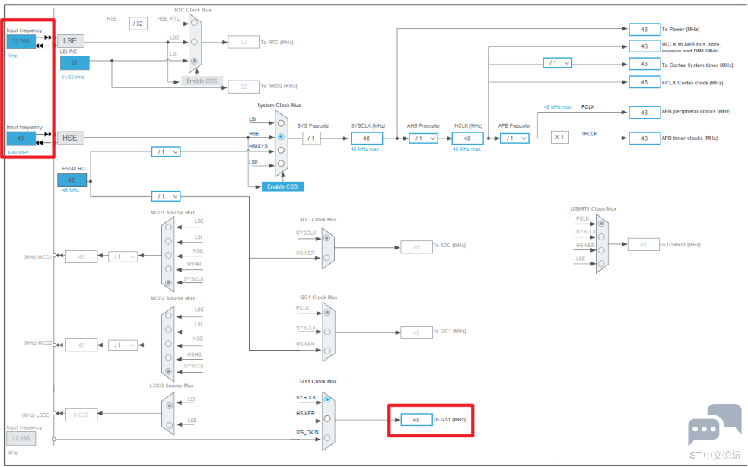The width and height of the screenshot is (748, 467).
Task: Open the MCO1 divider dropdown
Action: point(123,256)
